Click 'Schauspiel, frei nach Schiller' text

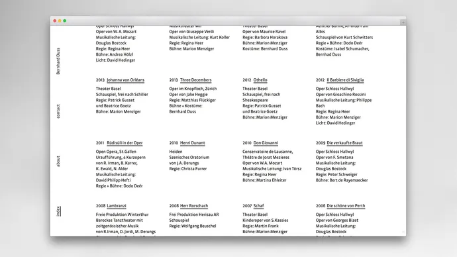122,95
